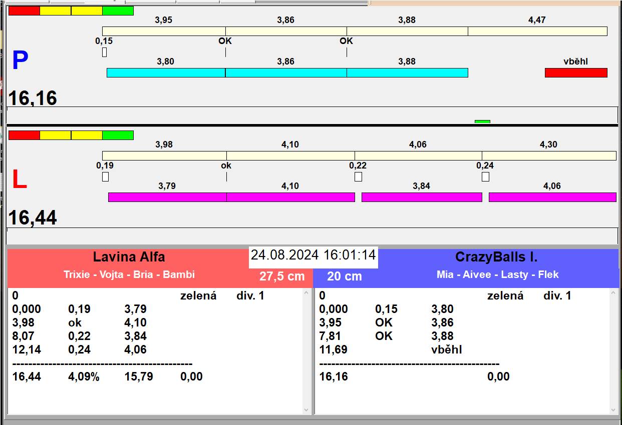Click the CrazyBalls I. team name header
622x425 pixels.
496,257
